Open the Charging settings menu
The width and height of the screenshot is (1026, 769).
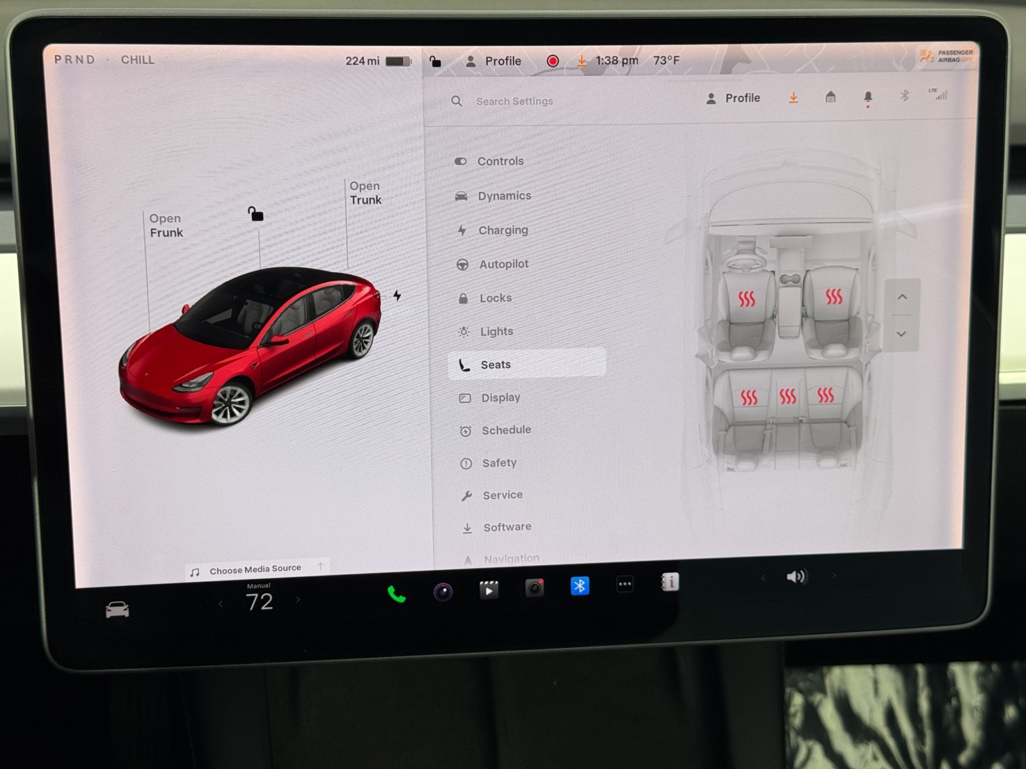[503, 230]
